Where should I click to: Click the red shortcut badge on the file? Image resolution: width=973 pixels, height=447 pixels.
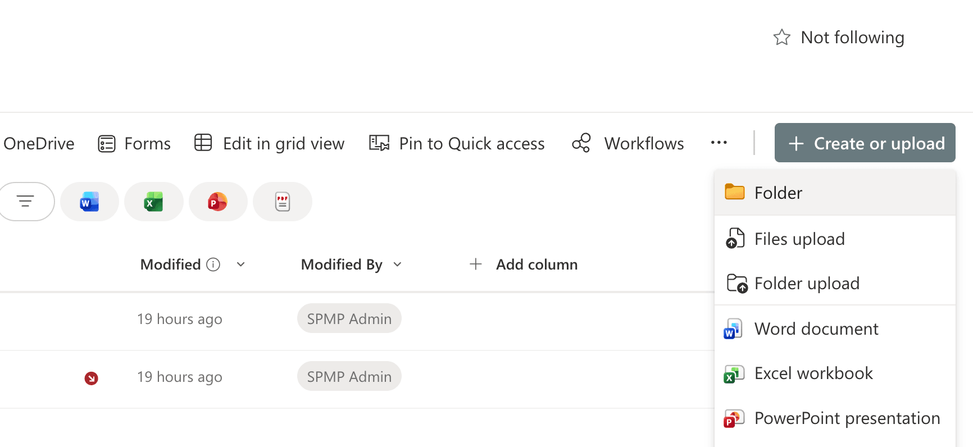tap(90, 378)
